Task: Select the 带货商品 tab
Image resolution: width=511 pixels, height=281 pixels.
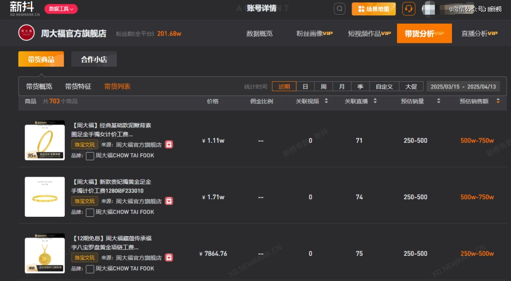Action: 41,59
